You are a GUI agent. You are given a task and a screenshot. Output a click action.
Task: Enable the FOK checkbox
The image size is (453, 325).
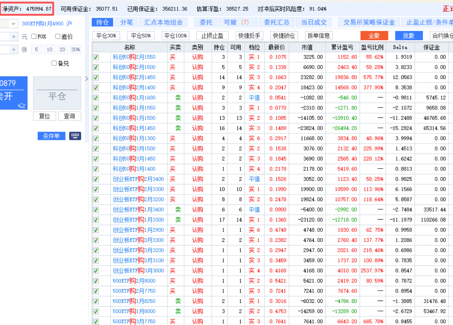34,37
